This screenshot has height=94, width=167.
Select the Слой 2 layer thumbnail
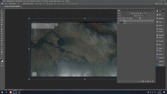click(x=121, y=21)
